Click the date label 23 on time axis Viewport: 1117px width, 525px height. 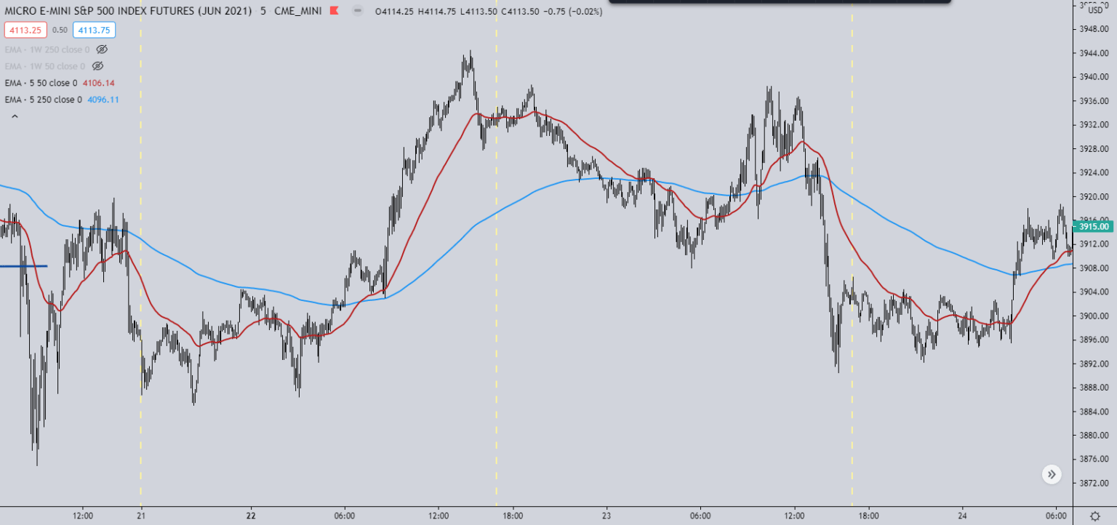coord(606,516)
